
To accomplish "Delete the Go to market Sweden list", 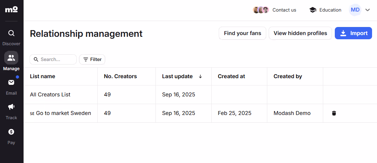I will pos(334,113).
